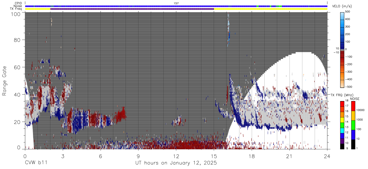The image size is (368, 169).
Task: Click the 'CVW b11' radar label
Action: click(36, 163)
